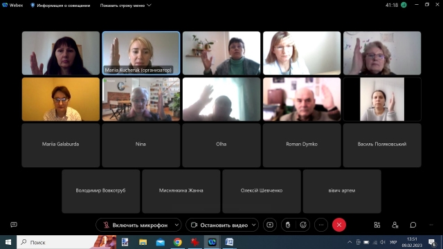Click the 41:18 meeting timer
443x249 pixels.
(392, 5)
